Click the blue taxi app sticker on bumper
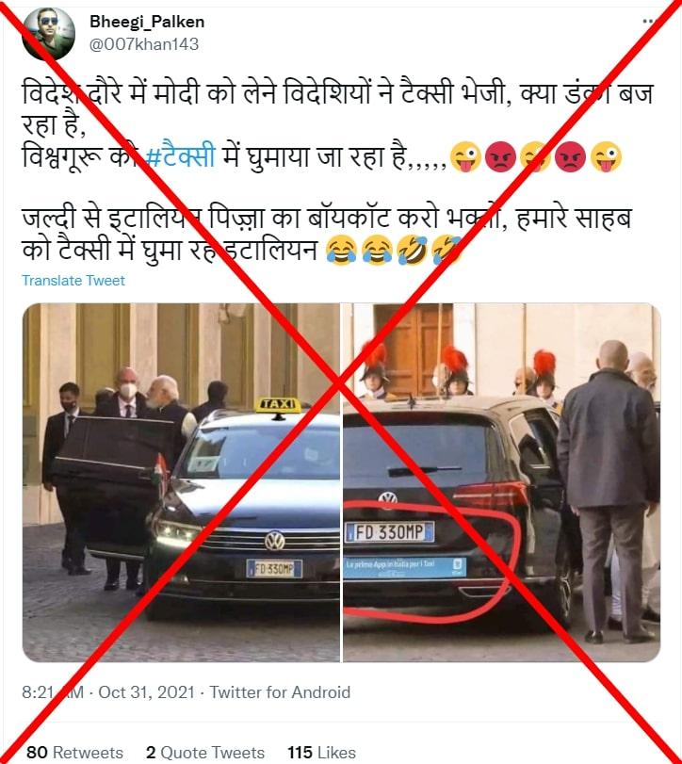The width and height of the screenshot is (682, 764). [405, 568]
